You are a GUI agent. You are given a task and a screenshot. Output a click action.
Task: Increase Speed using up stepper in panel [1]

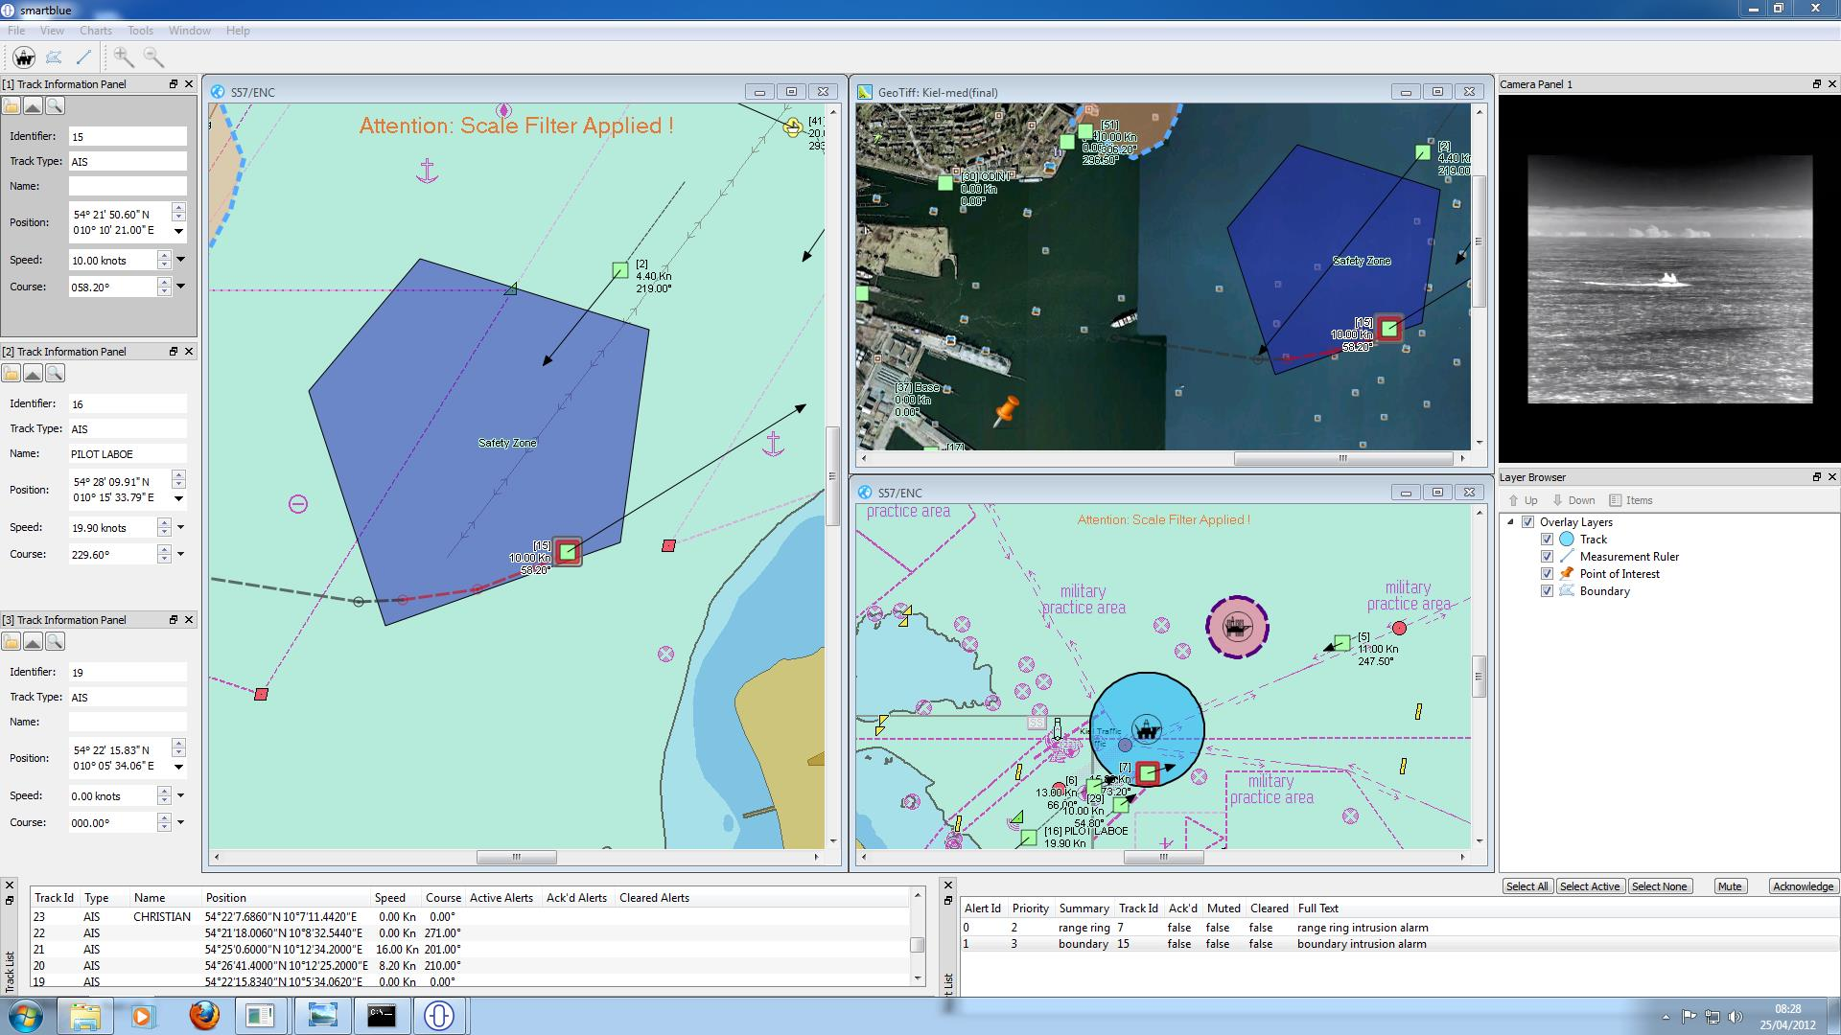164,256
